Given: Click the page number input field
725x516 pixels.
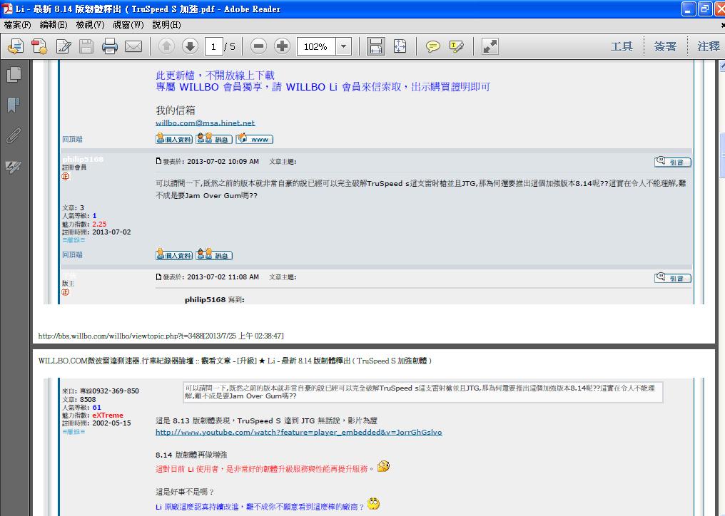Looking at the screenshot, I should (x=213, y=47).
